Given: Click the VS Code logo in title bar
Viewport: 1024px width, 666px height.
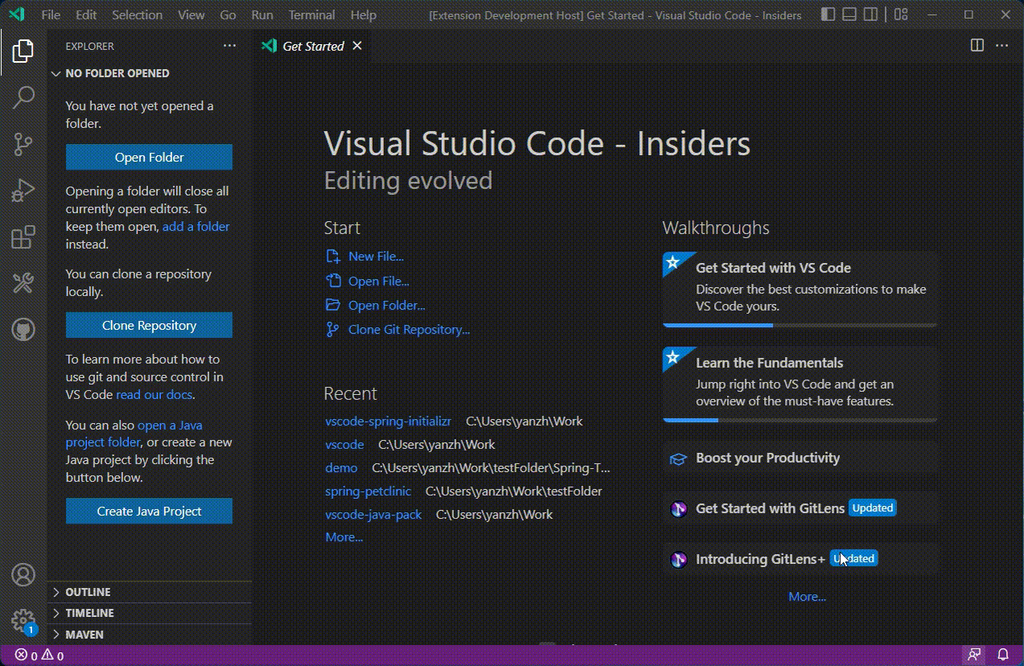Looking at the screenshot, I should 16,14.
